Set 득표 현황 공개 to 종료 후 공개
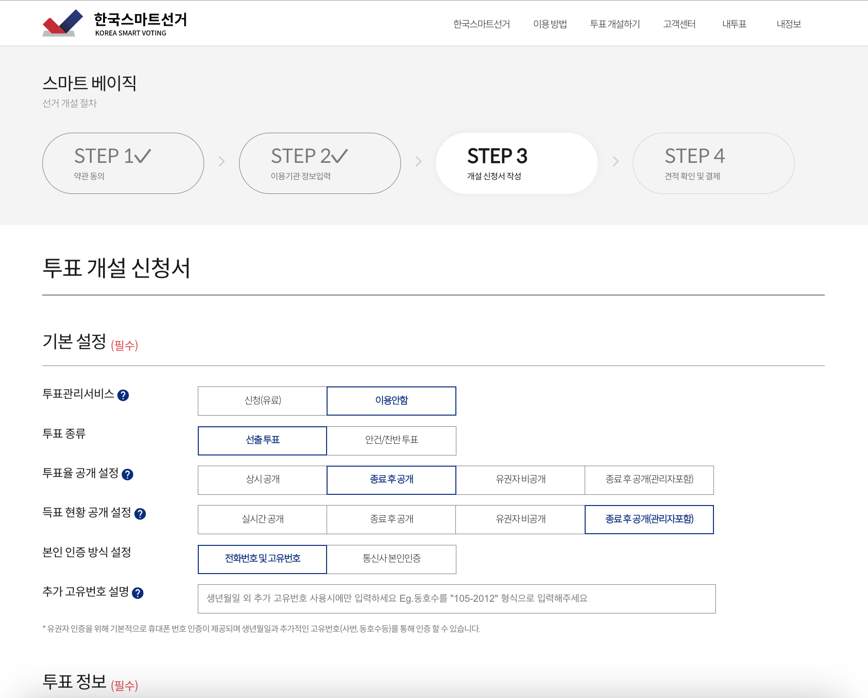The image size is (868, 698). 392,520
